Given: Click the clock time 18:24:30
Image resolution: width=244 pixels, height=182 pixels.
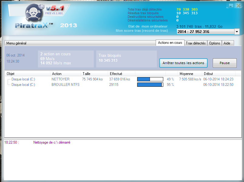Looking at the screenshot, I should click(x=13, y=61).
